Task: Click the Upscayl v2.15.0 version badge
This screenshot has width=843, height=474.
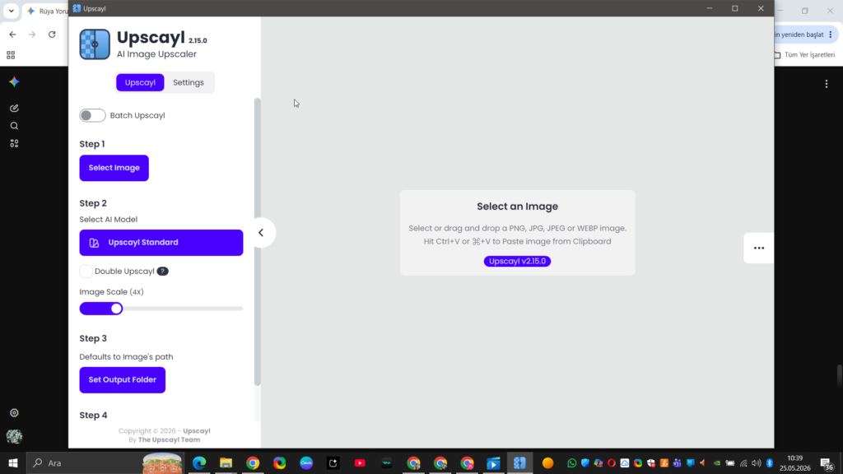Action: point(517,261)
